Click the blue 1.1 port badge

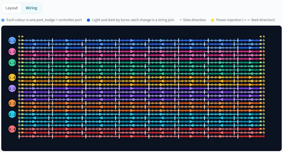click(12, 41)
